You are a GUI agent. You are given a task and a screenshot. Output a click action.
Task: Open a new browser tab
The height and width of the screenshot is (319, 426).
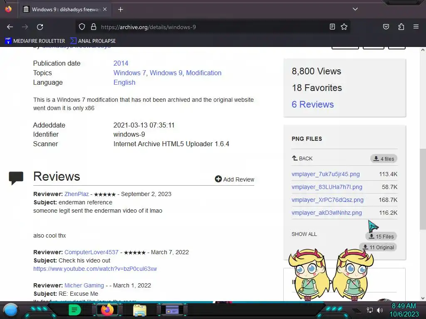point(120,10)
